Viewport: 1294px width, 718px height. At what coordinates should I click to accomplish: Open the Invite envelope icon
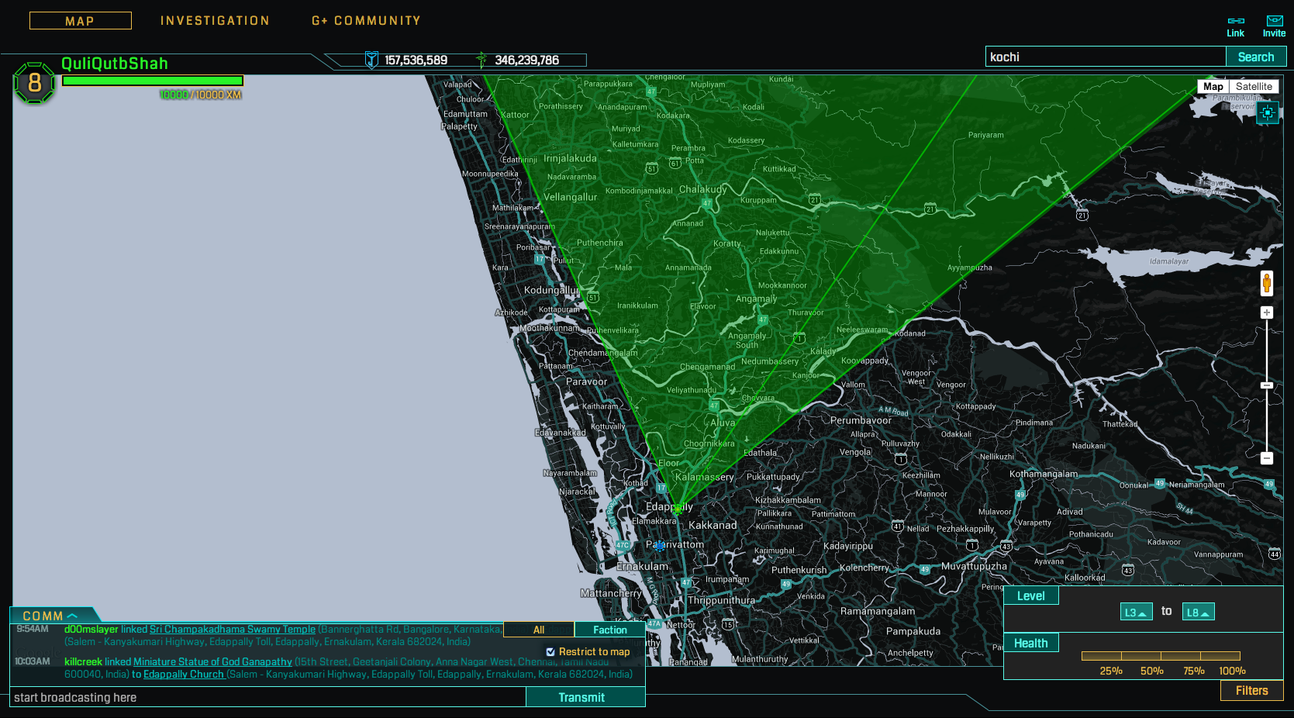(x=1275, y=22)
